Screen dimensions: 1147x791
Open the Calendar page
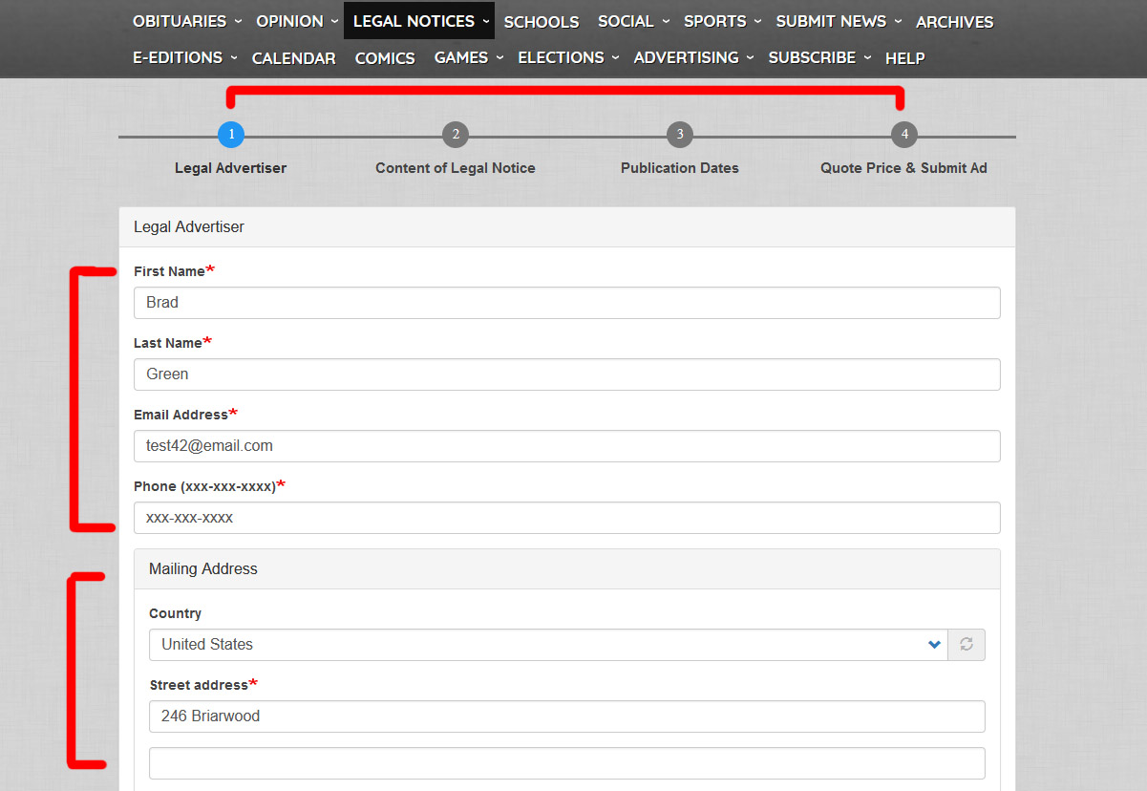(293, 58)
